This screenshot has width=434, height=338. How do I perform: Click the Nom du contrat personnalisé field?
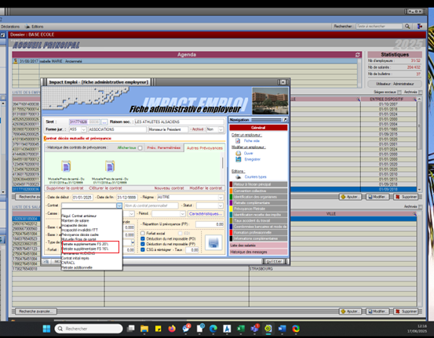tap(151, 205)
